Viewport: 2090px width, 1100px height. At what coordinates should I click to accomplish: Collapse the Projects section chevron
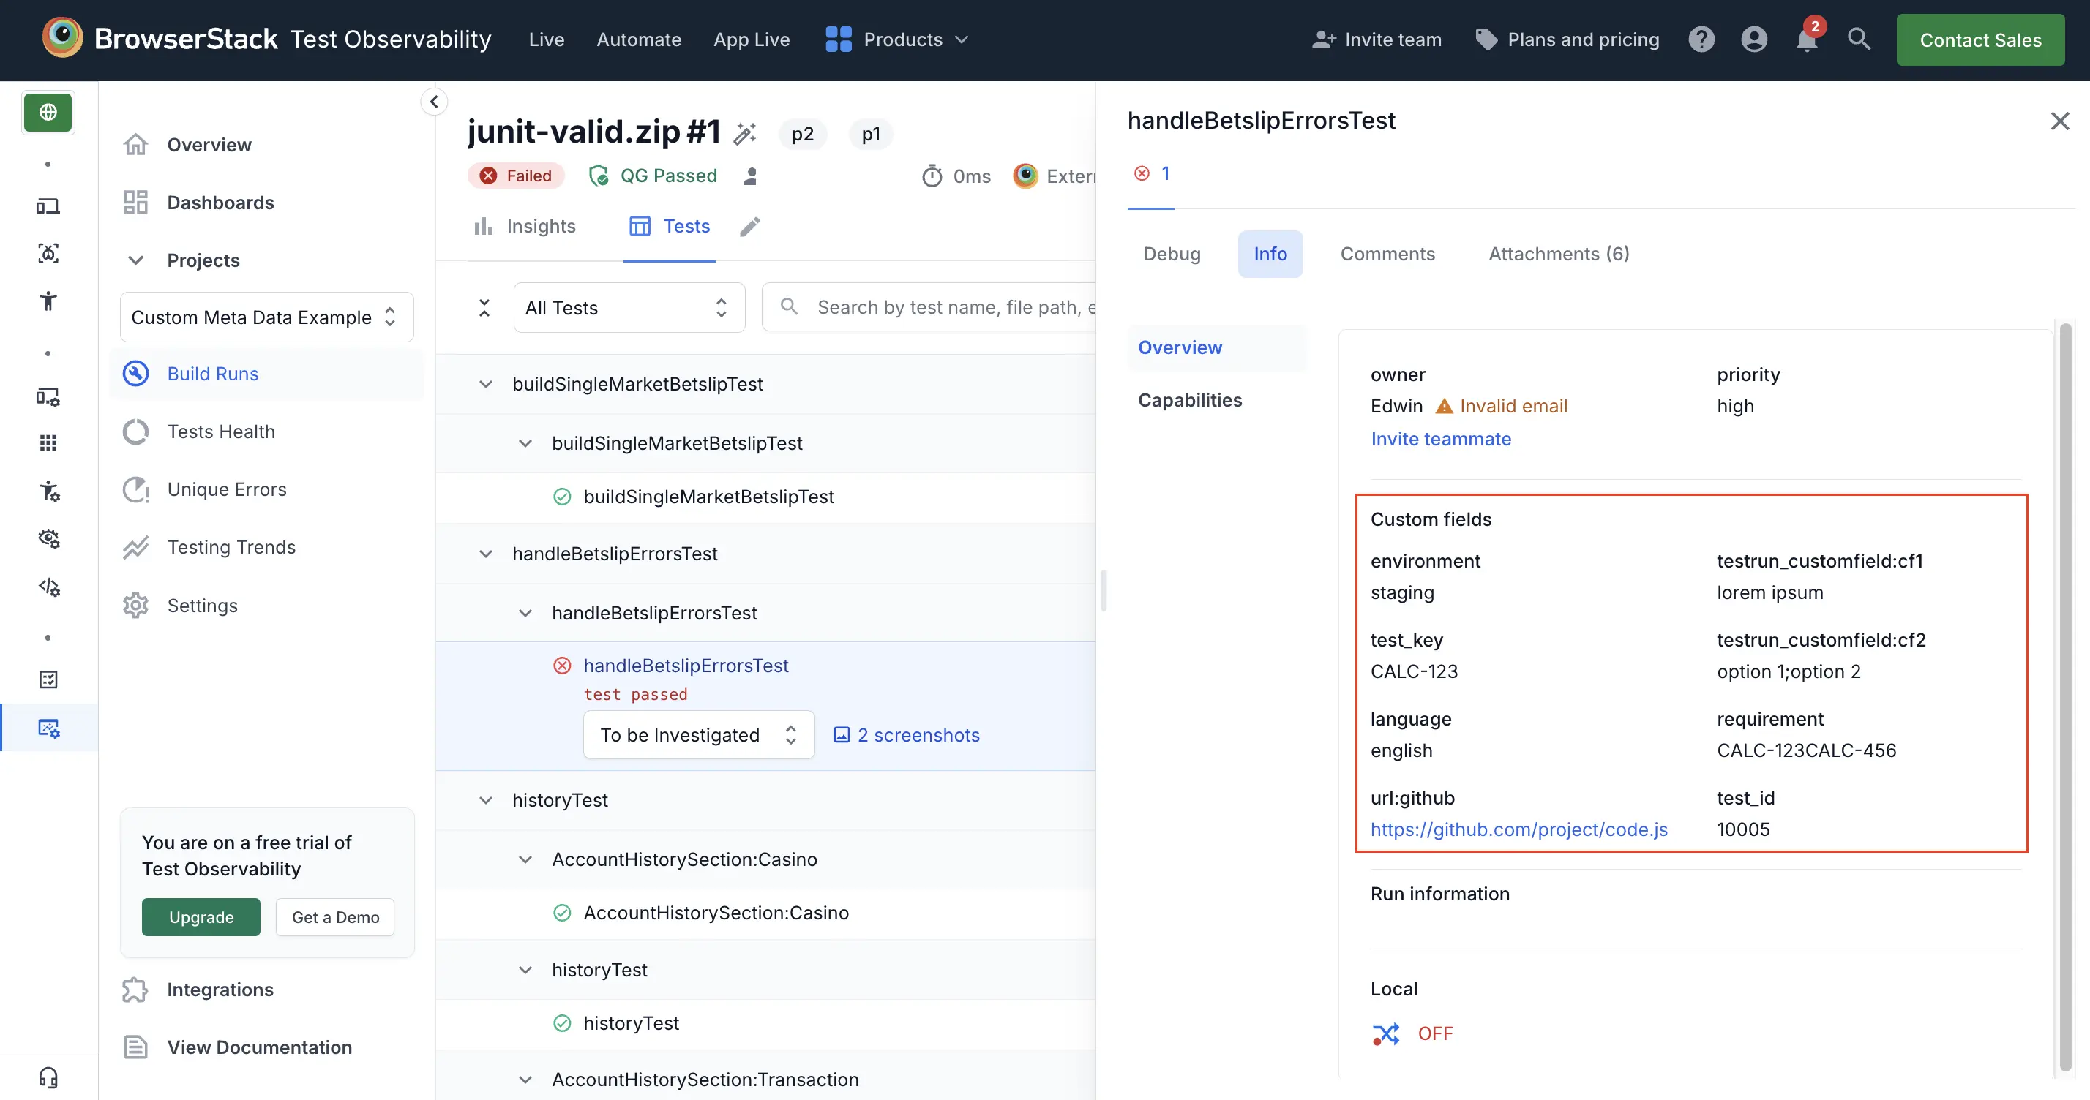coord(135,260)
